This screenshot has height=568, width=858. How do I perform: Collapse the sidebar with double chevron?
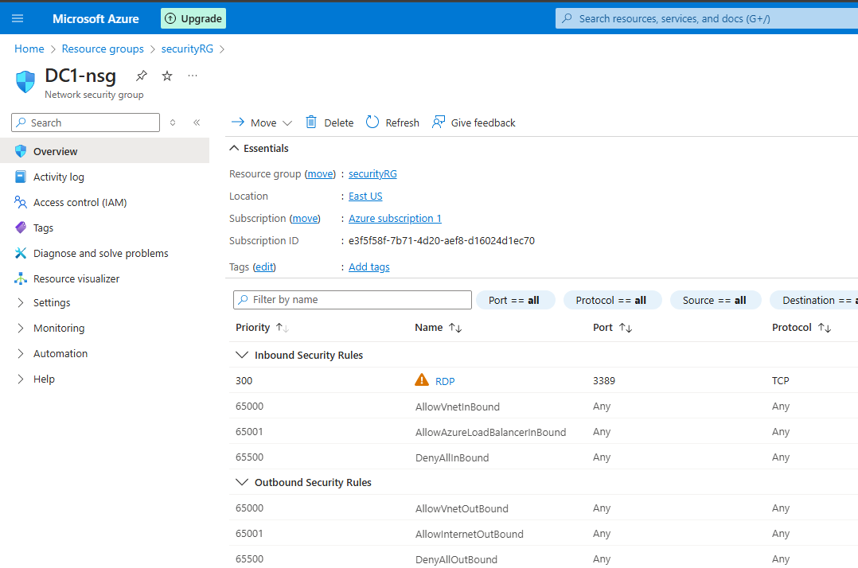click(197, 123)
